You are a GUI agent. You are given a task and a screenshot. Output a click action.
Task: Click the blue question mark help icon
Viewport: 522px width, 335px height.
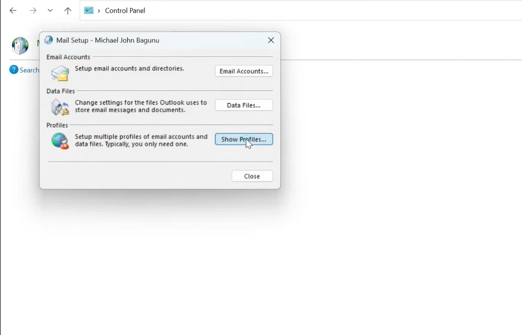[x=13, y=70]
